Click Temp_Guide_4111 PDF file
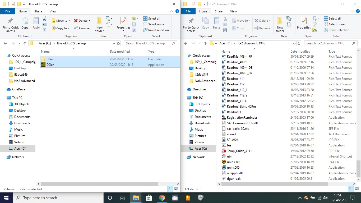 coord(239,151)
